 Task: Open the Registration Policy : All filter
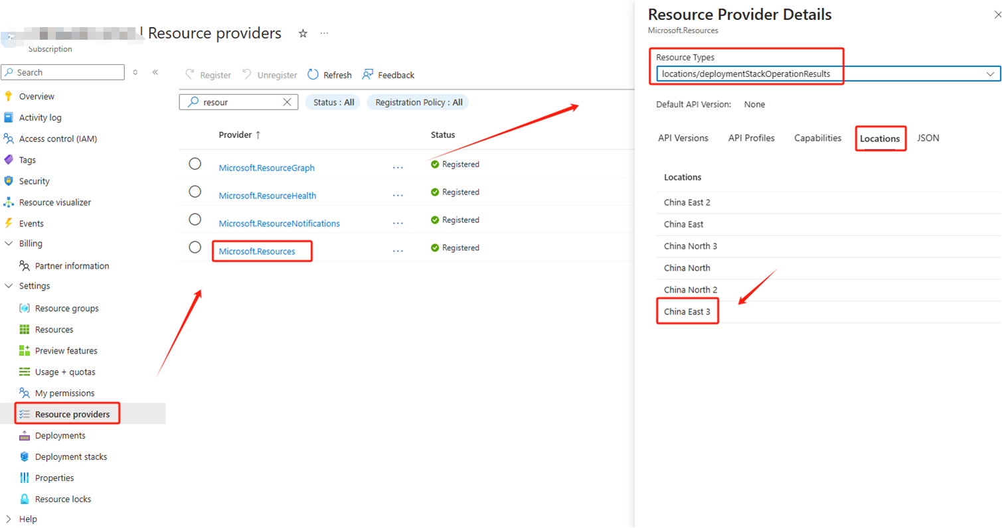(x=418, y=102)
